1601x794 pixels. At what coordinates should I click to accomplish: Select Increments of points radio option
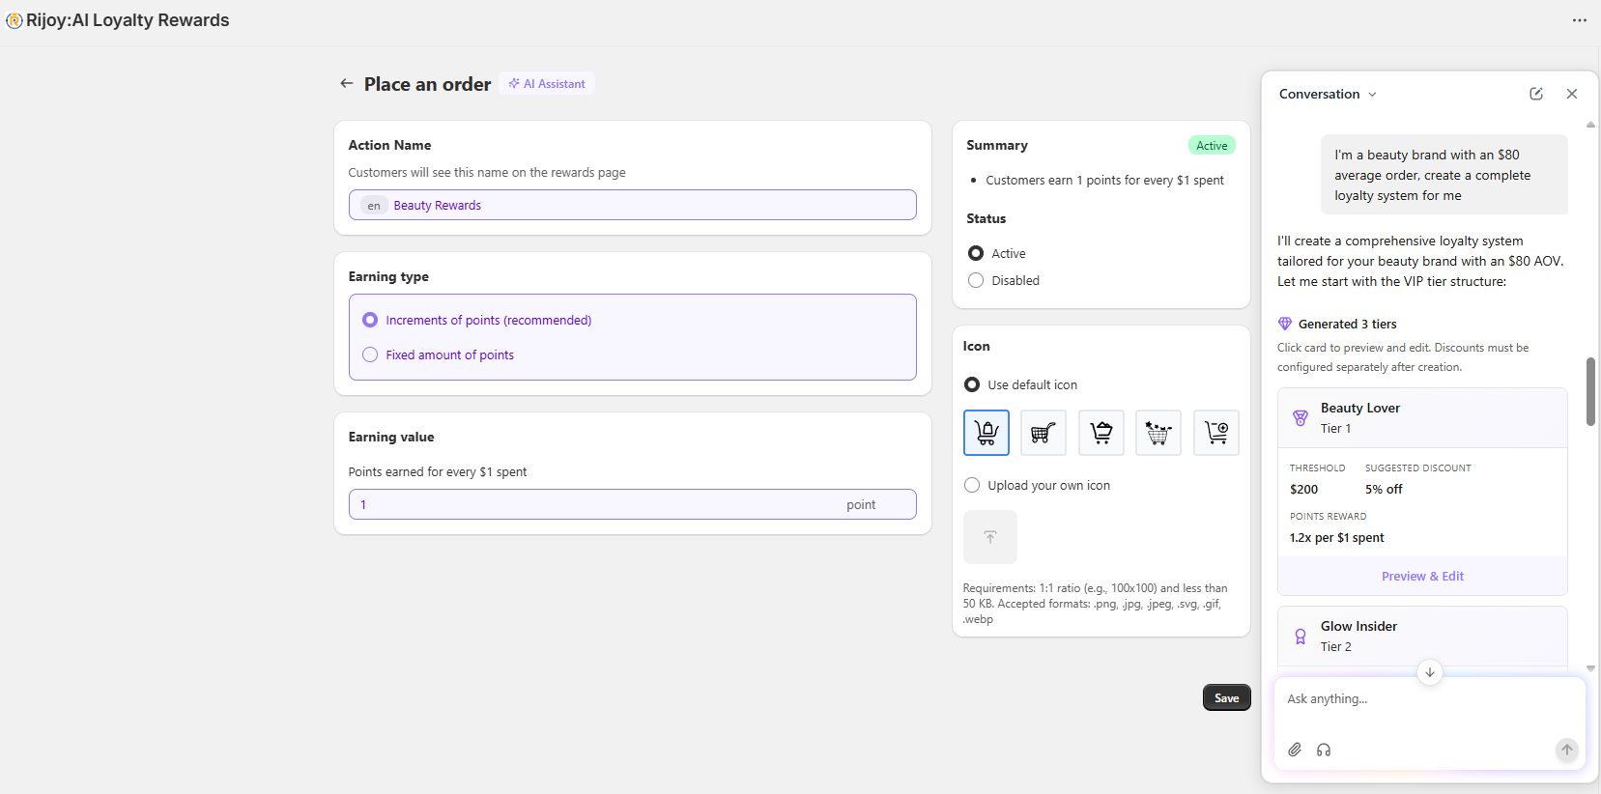[370, 320]
